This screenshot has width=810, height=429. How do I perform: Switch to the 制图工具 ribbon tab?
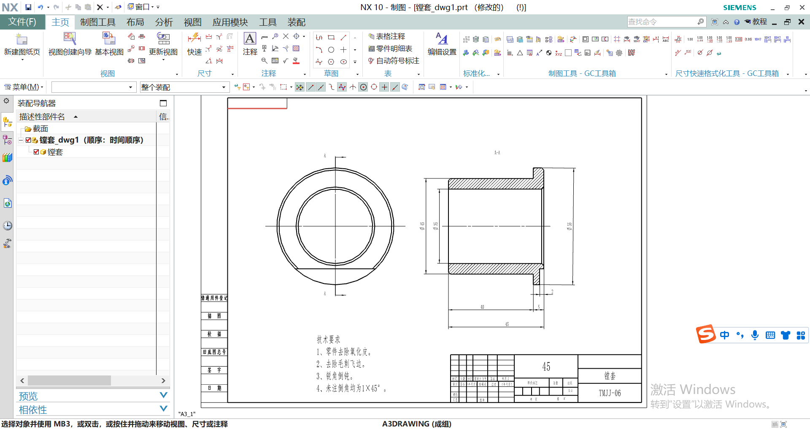point(97,22)
